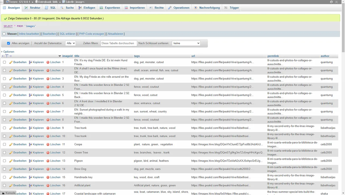Click the Trigger tab icon
Image resolution: width=345 pixels, height=195 pixels.
pos(226,8)
